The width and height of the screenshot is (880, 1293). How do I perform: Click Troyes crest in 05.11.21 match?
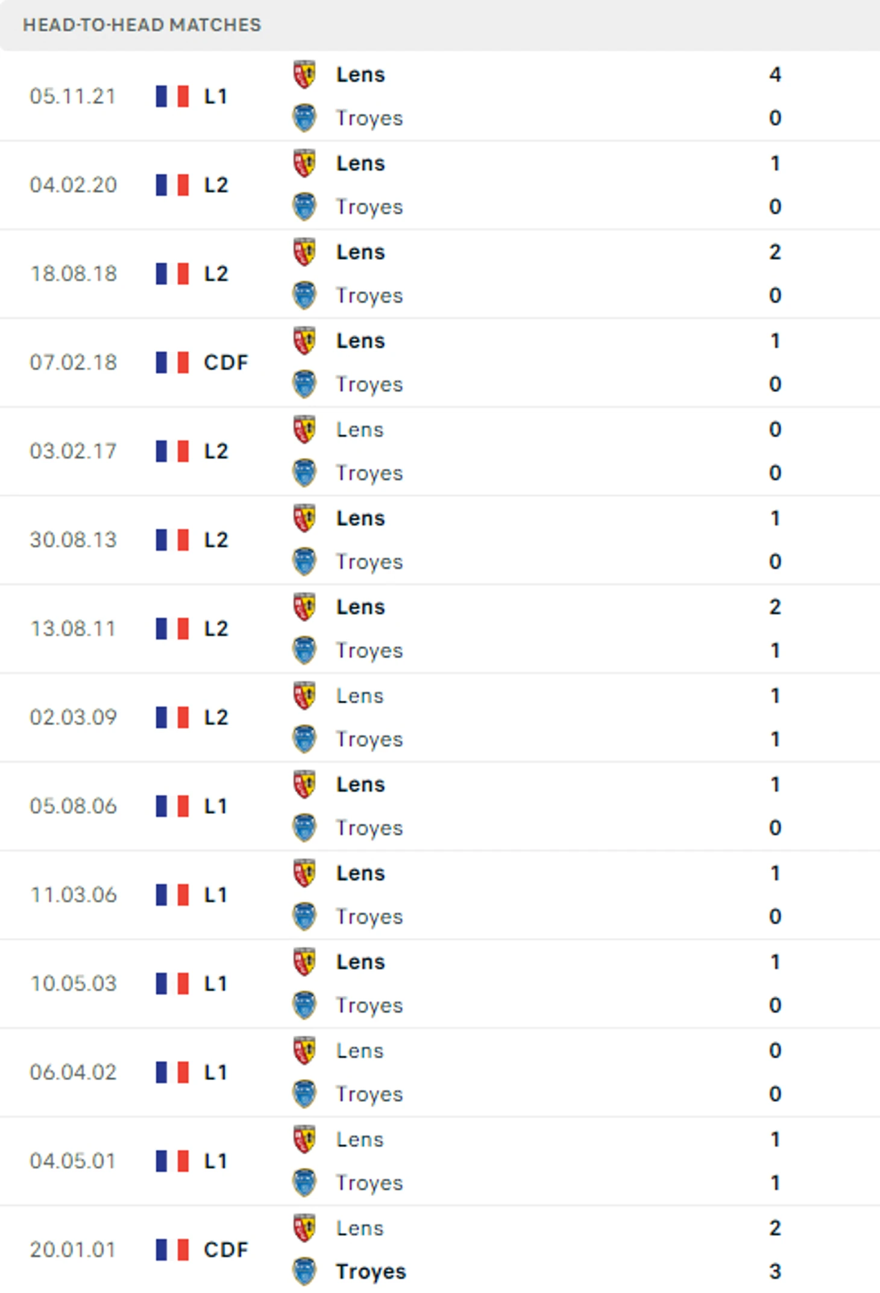304,118
